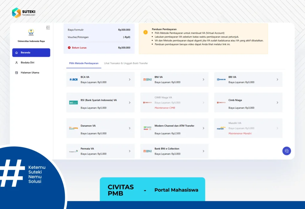Click the BCA bank logo
Image resolution: width=305 pixels, height=209 pixels.
point(74,79)
